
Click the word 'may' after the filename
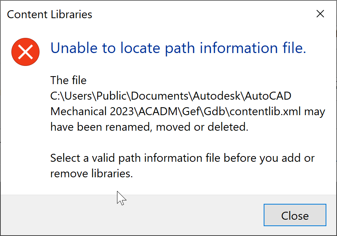tap(315, 112)
